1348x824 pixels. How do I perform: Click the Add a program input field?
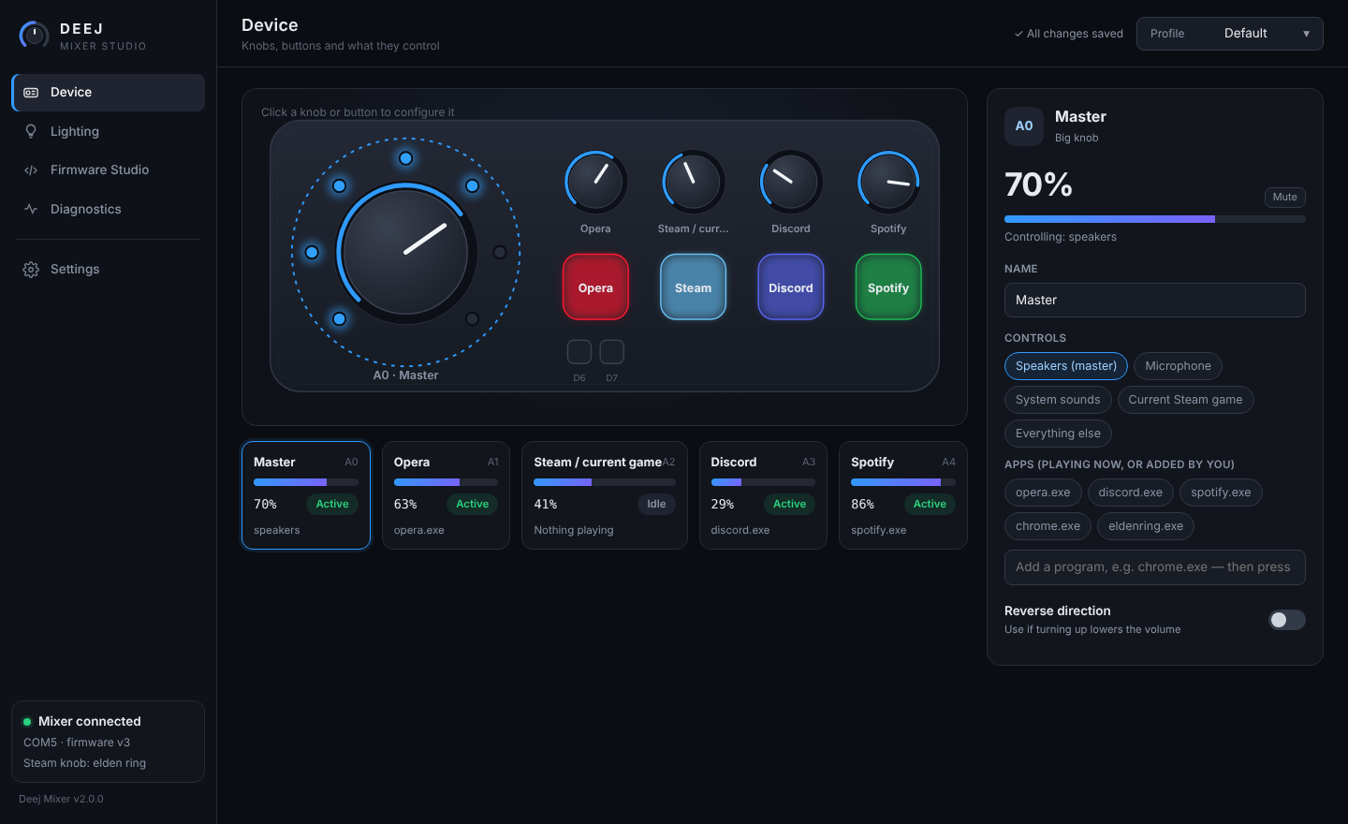pos(1155,567)
